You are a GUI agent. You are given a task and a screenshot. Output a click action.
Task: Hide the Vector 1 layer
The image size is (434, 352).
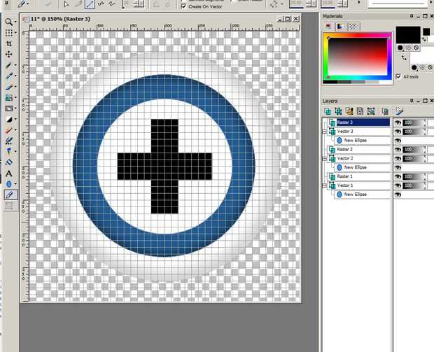[x=398, y=185]
